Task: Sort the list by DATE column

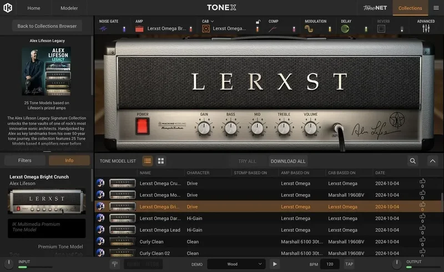Action: 380,172
